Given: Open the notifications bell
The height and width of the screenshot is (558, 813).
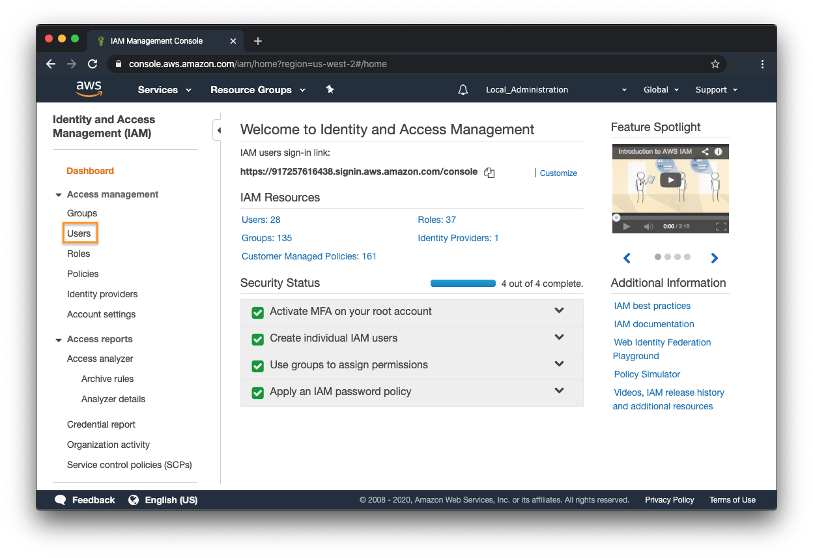Looking at the screenshot, I should coord(463,90).
